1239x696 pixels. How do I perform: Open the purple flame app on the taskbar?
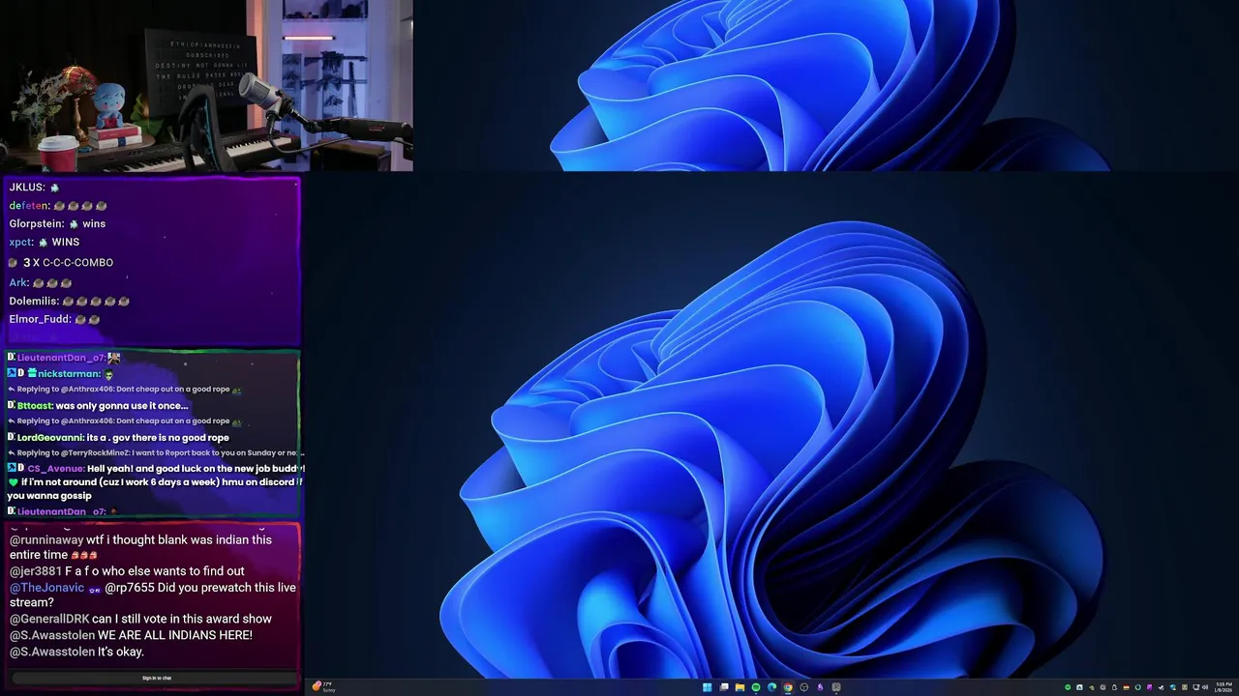point(820,687)
